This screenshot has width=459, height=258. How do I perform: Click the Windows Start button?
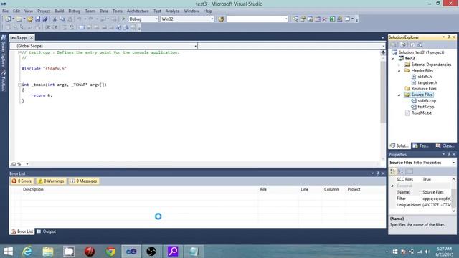8,252
